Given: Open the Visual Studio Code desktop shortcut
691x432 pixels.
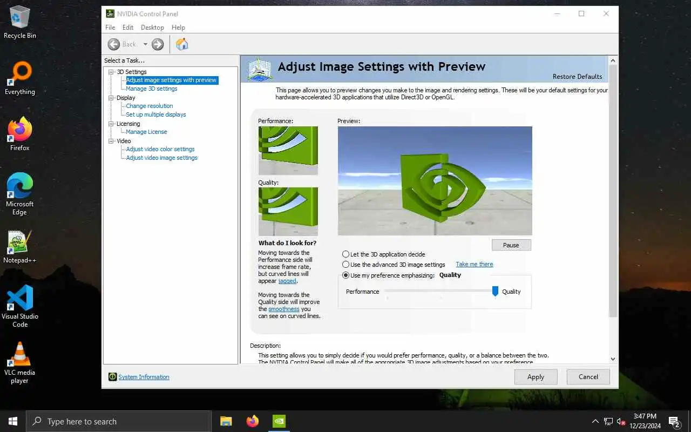Looking at the screenshot, I should 20,307.
